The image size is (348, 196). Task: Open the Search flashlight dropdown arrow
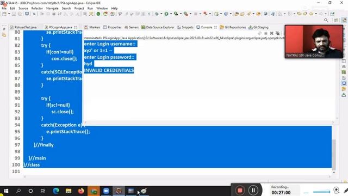253,14
